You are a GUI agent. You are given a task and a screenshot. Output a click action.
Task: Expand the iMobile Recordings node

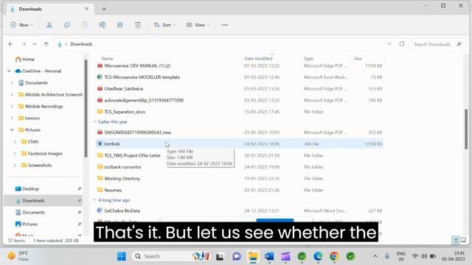pos(12,106)
